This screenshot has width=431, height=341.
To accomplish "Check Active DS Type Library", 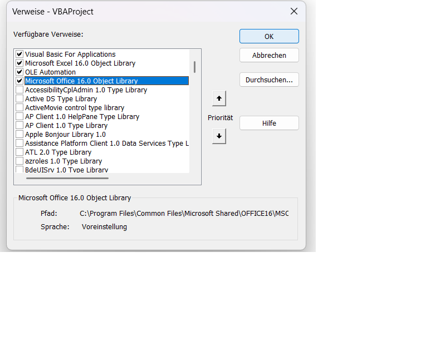I will click(19, 98).
